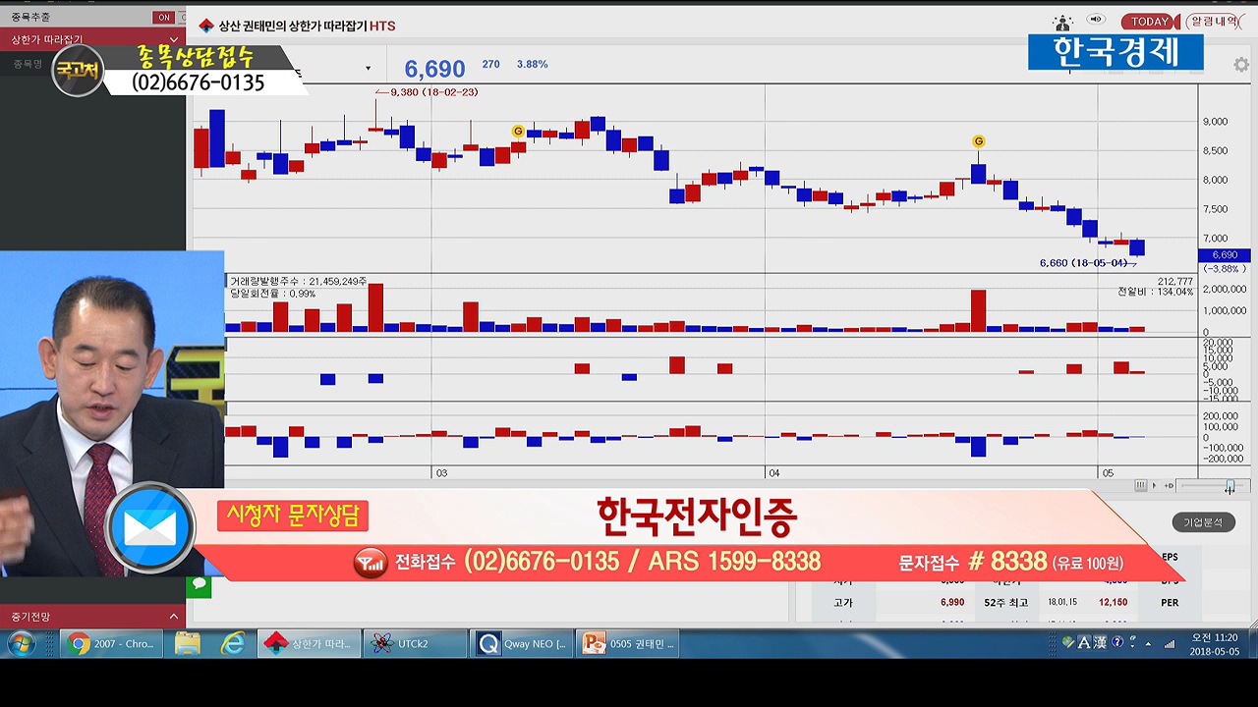This screenshot has width=1258, height=707.
Task: Click the Windows Start button
Action: click(22, 644)
